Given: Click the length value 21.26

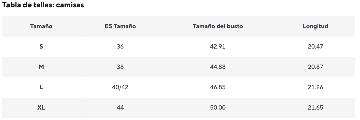Looking at the screenshot, I should click(315, 87).
